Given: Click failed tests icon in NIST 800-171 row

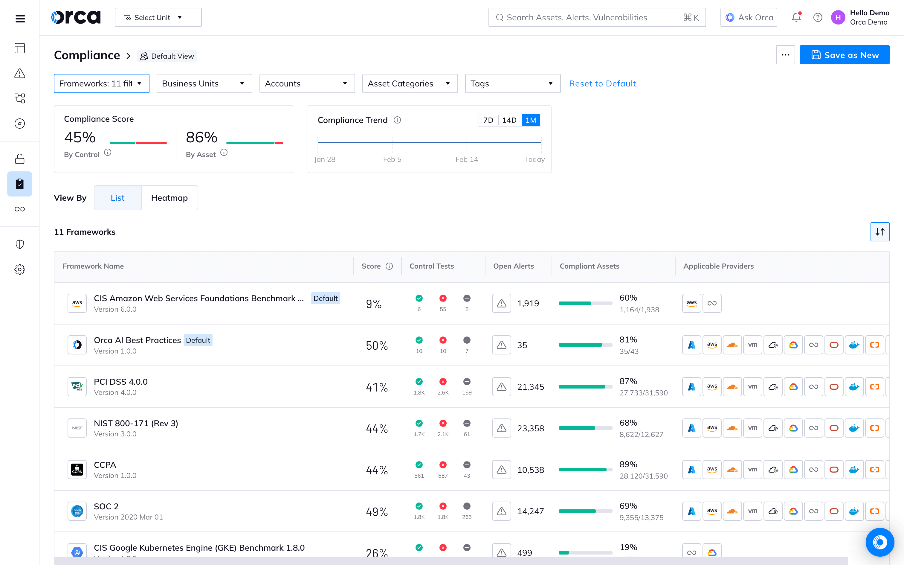Looking at the screenshot, I should 443,423.
